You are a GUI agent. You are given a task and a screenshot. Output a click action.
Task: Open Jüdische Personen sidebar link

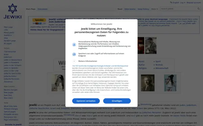click(x=12, y=79)
